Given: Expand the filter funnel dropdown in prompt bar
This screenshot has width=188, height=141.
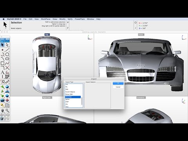Looking at the screenshot, I should tap(68, 23).
